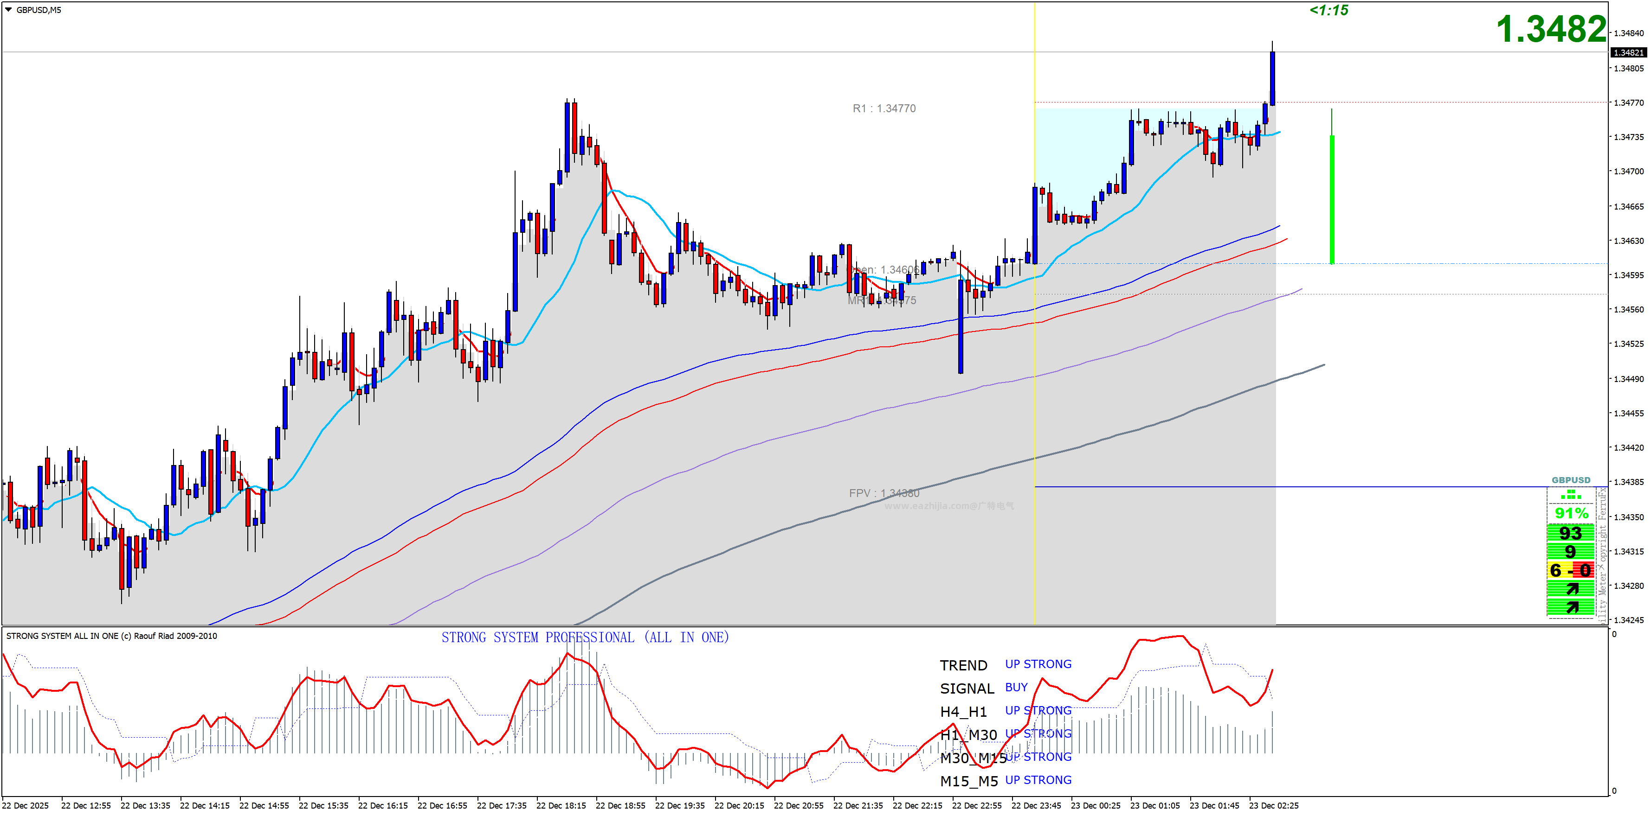Click the H1_M30 timeframe label
This screenshot has height=816, width=1651.
968,735
